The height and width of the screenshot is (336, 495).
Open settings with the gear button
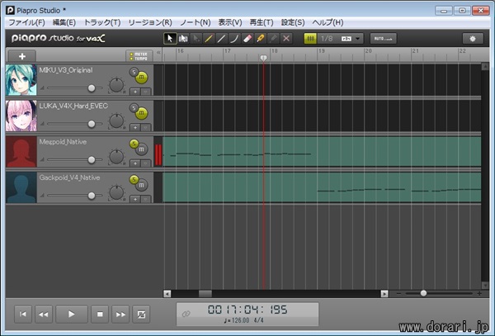pyautogui.click(x=473, y=39)
